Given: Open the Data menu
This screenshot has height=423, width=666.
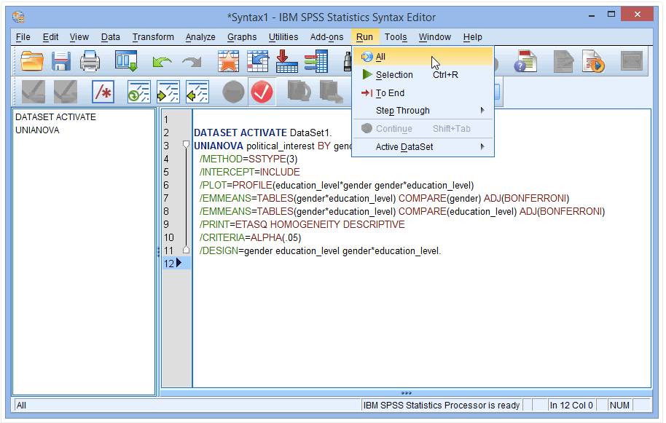Looking at the screenshot, I should pyautogui.click(x=111, y=37).
